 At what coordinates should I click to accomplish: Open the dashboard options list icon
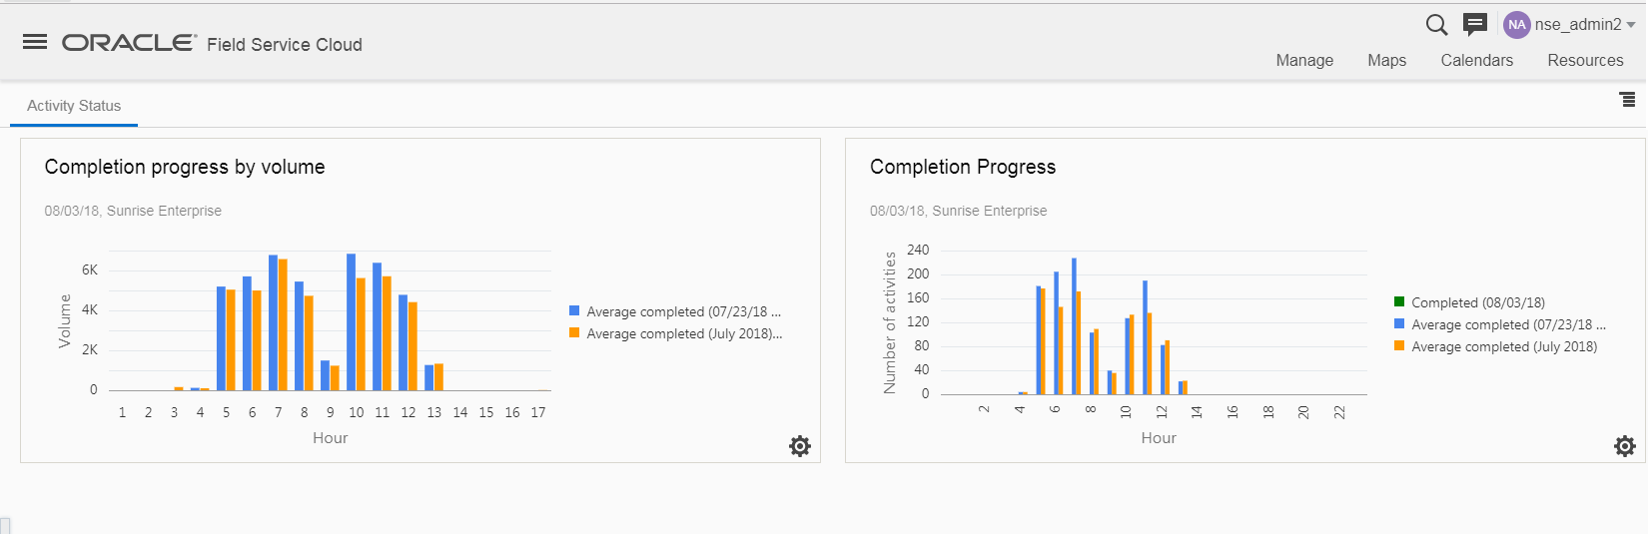(x=1627, y=100)
